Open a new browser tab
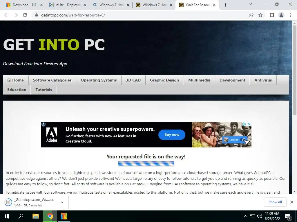This screenshot has height=222, width=297. tap(225, 5)
